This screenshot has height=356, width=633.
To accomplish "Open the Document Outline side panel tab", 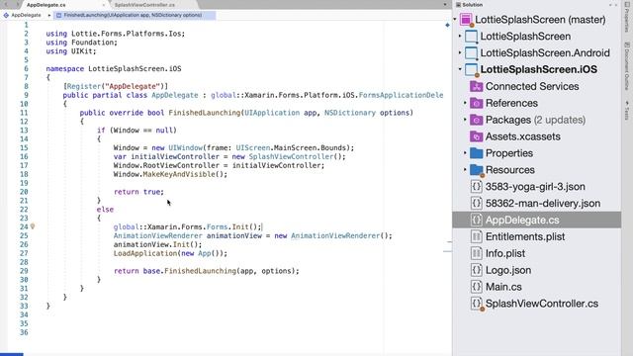I will pyautogui.click(x=627, y=66).
